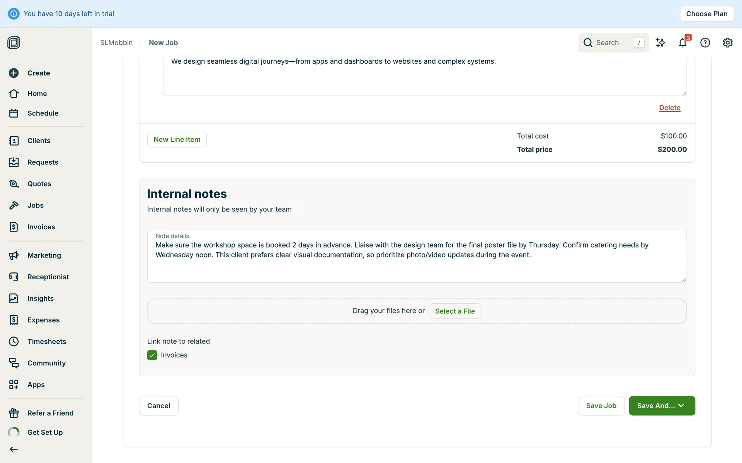
Task: Click the Save Job button
Action: (x=601, y=406)
